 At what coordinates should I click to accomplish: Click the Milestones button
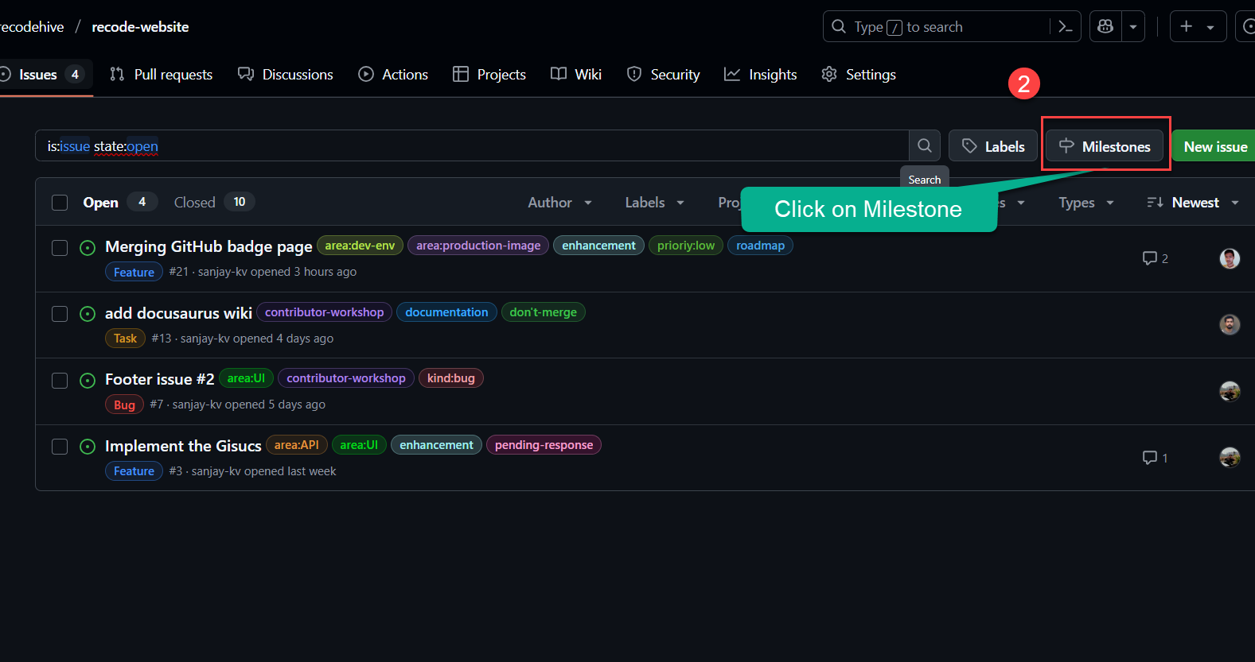(1105, 146)
